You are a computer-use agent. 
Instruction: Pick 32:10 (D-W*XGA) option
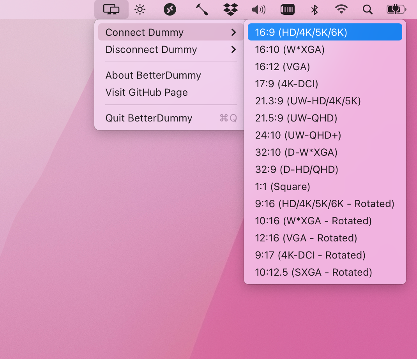point(325,152)
